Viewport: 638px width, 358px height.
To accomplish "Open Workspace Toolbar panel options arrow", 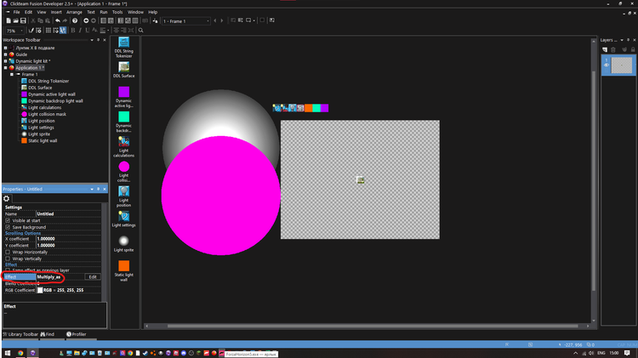I will 92,40.
